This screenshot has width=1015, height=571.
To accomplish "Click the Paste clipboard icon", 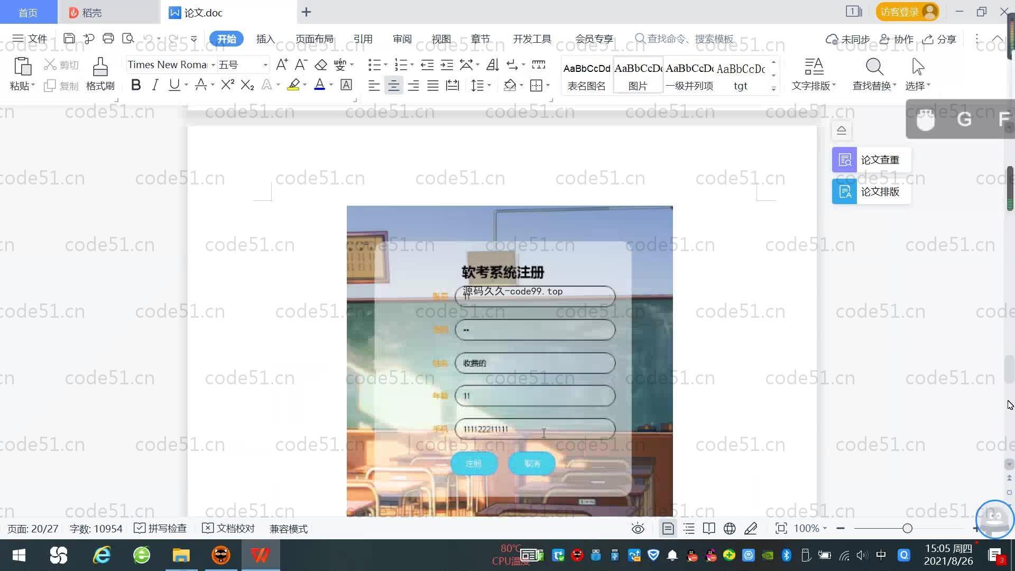I will pos(22,67).
